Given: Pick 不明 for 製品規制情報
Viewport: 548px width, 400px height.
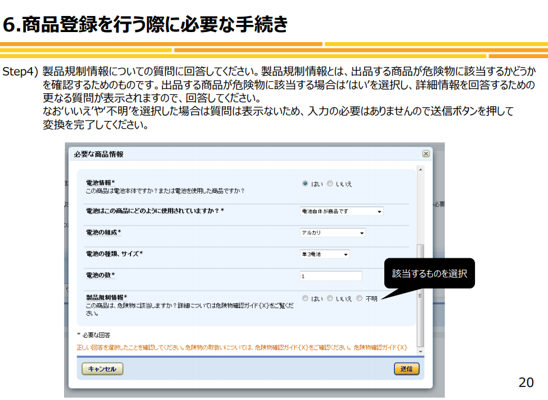Looking at the screenshot, I should (x=359, y=299).
